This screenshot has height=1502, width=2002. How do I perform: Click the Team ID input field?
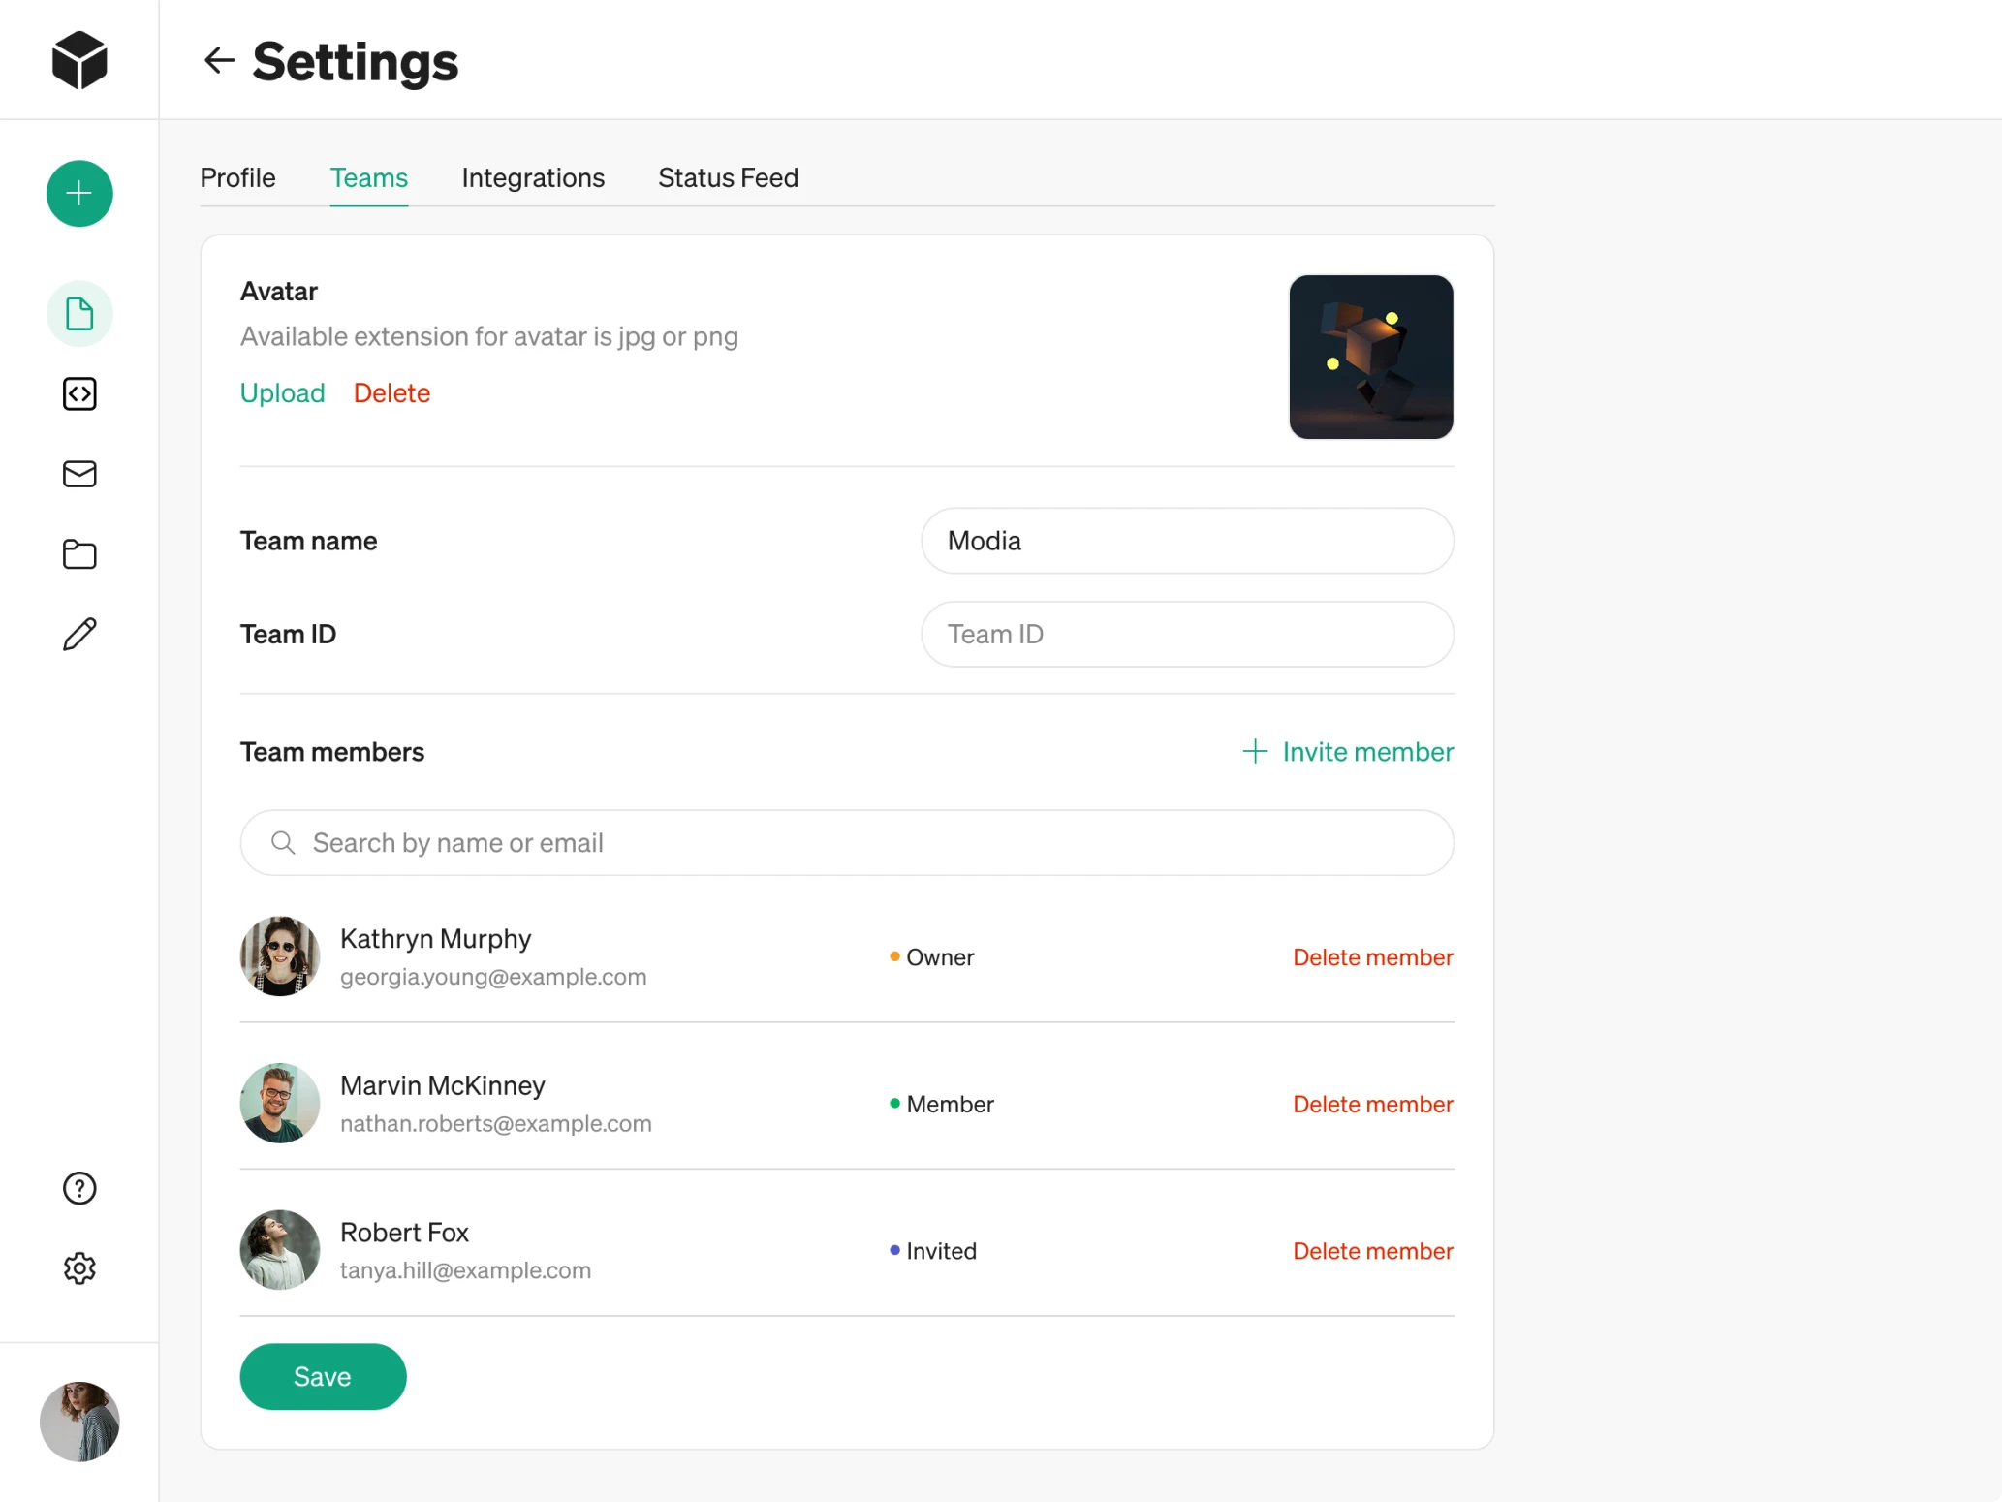click(x=1187, y=635)
